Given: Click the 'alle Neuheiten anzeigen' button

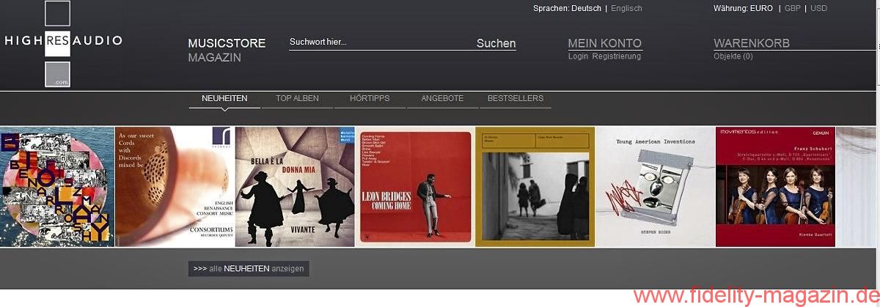Looking at the screenshot, I should point(249,269).
